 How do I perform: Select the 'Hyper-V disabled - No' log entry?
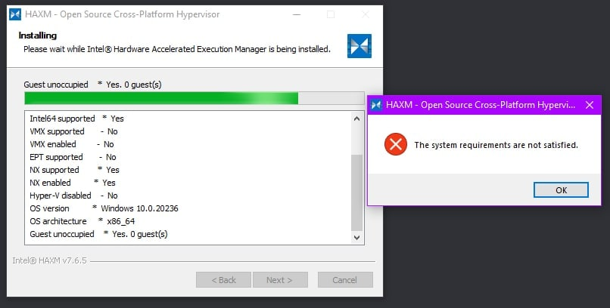click(73, 196)
